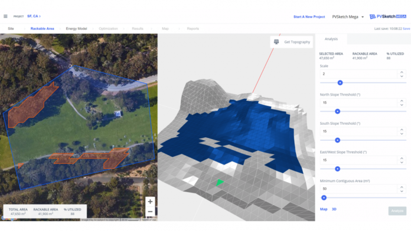Switch to Map view mode

pos(324,209)
